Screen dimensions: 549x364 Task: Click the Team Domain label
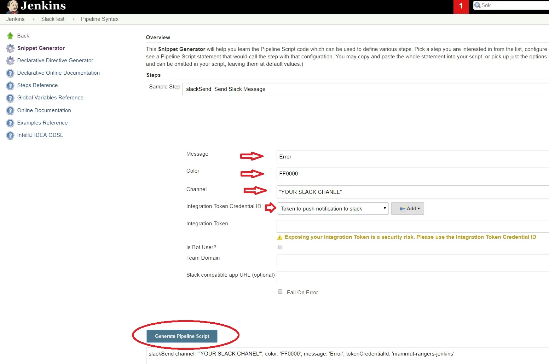tap(203, 258)
